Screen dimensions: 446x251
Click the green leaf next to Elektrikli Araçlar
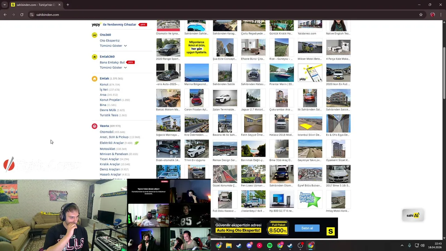[x=137, y=143]
